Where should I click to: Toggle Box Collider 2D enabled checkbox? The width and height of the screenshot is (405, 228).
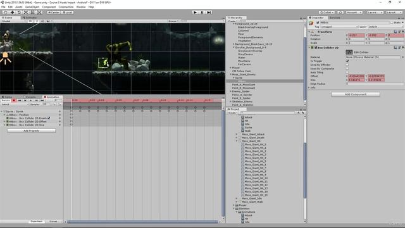coord(316,47)
